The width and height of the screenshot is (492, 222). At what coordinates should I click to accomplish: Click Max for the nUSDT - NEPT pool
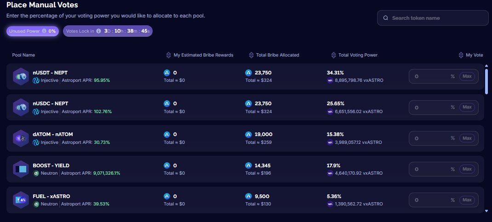pyautogui.click(x=467, y=76)
